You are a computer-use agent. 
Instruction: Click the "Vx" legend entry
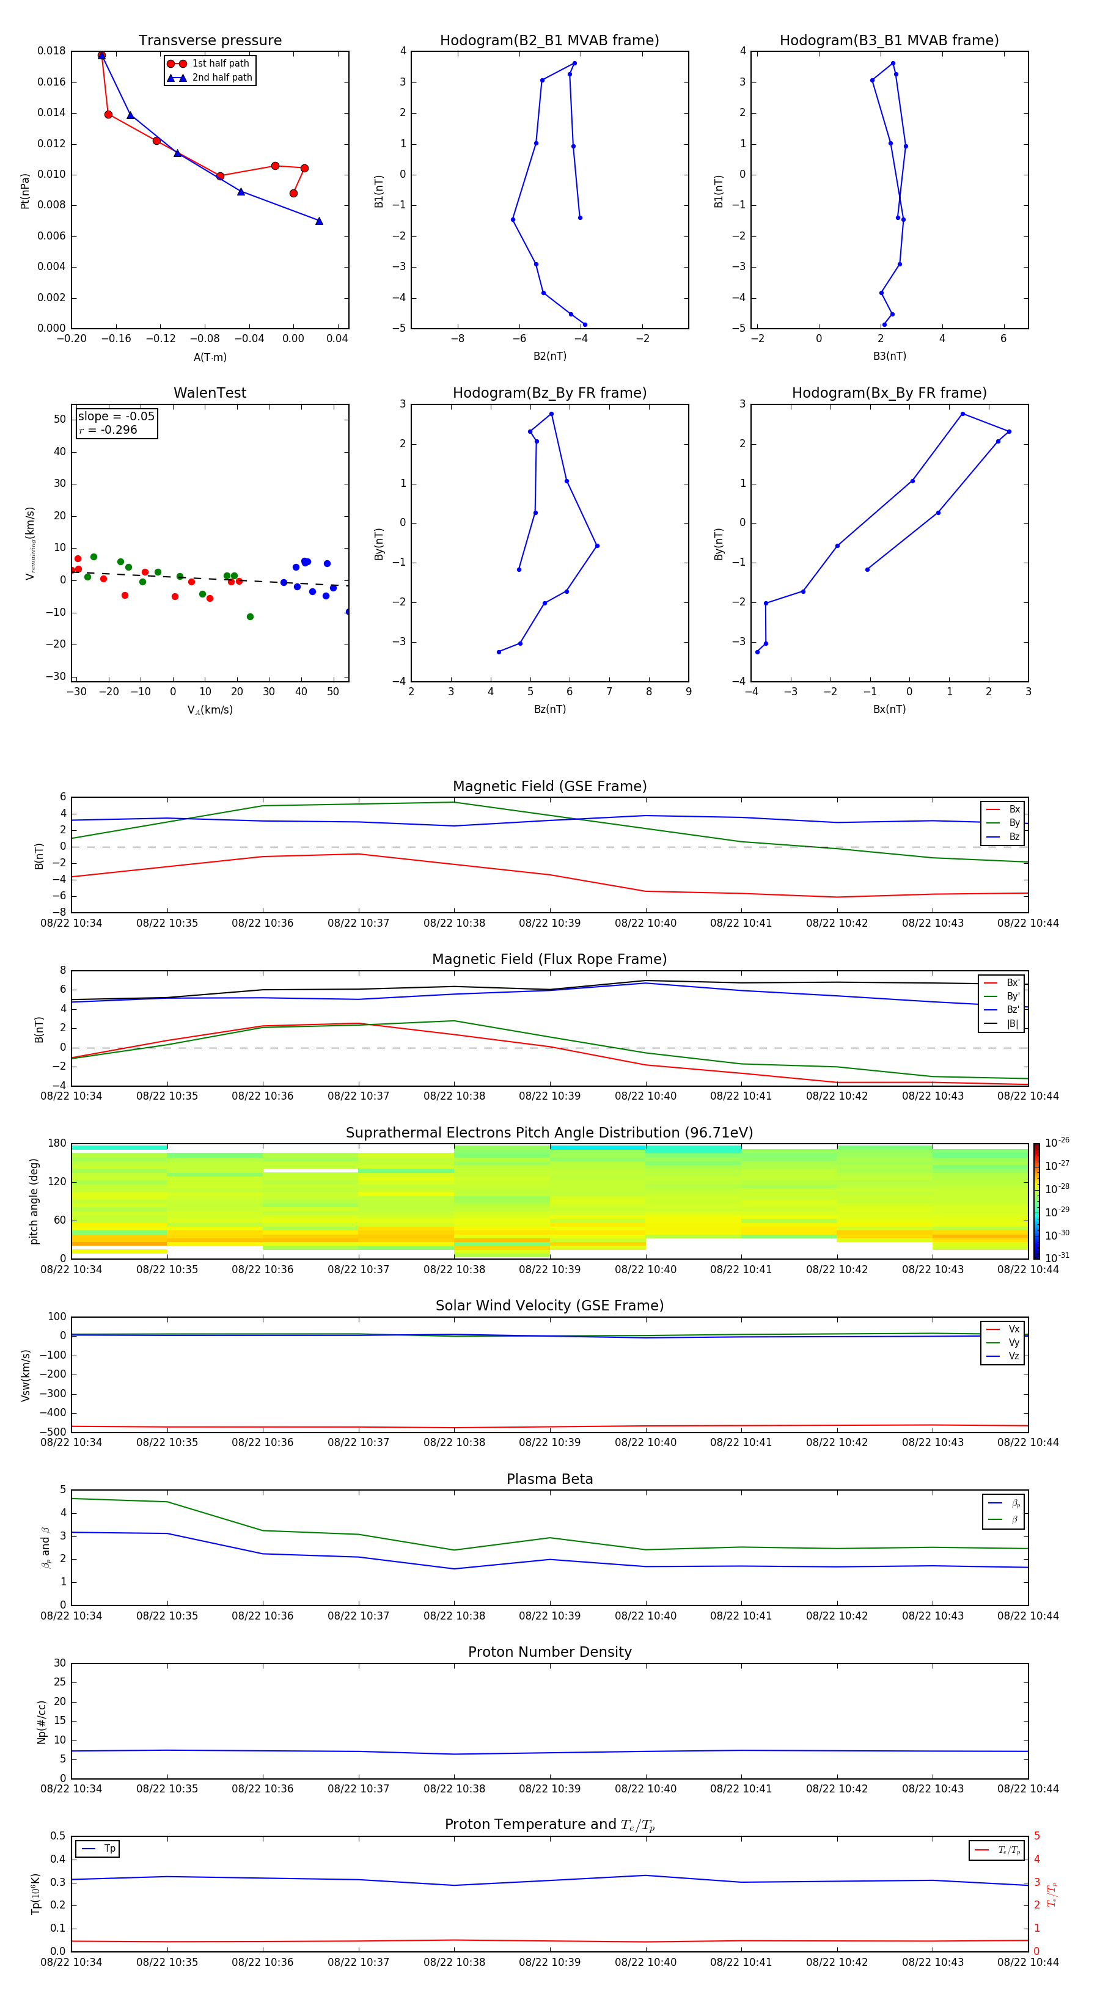1003,1329
